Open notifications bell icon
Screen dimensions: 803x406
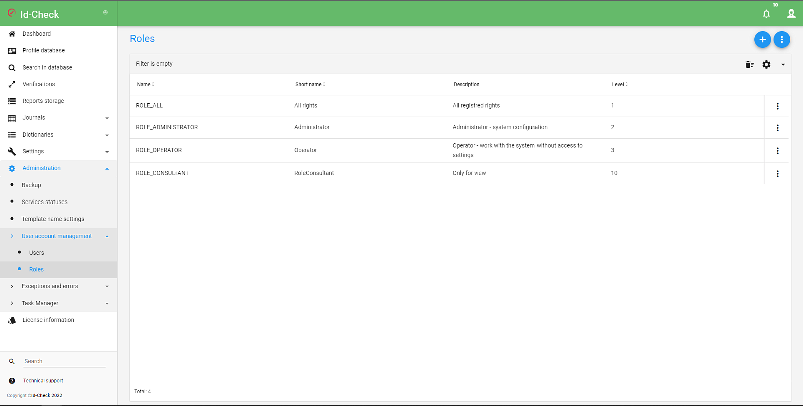766,14
